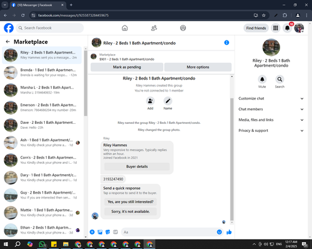
Task: Switch to Messenger Facebook browser tab
Action: 37,5
